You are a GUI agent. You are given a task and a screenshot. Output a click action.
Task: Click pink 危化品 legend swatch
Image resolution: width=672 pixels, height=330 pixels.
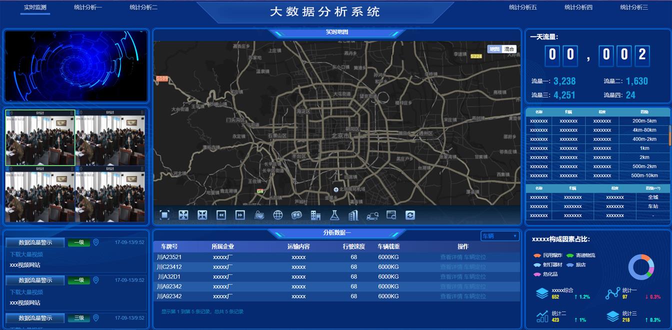click(537, 274)
